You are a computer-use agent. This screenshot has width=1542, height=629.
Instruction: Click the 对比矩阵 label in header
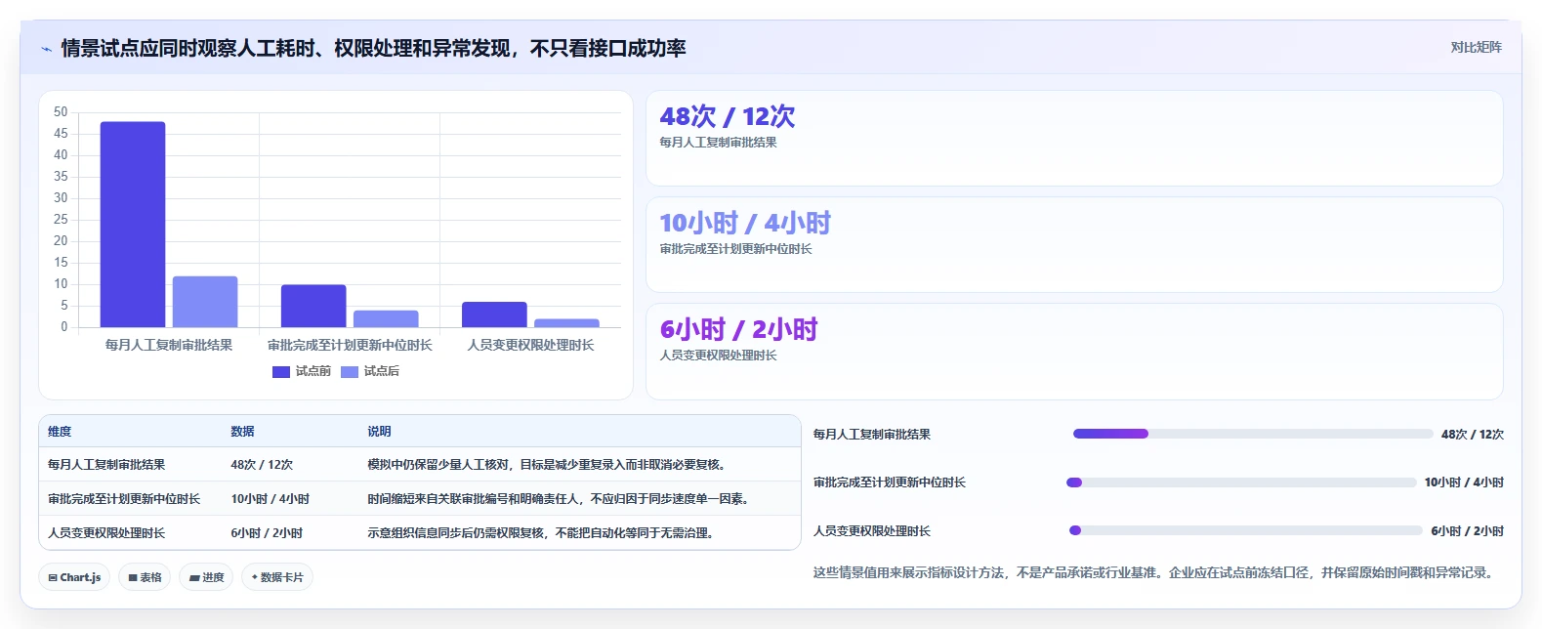(1476, 47)
